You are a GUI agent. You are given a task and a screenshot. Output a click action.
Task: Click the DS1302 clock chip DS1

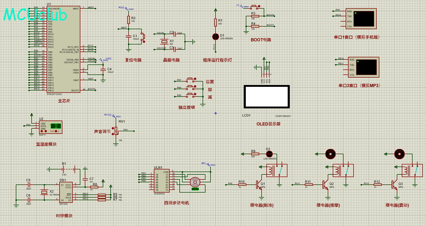[66, 192]
